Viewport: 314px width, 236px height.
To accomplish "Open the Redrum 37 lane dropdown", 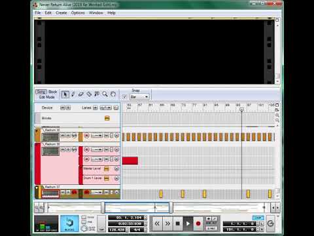I will pos(97,192).
